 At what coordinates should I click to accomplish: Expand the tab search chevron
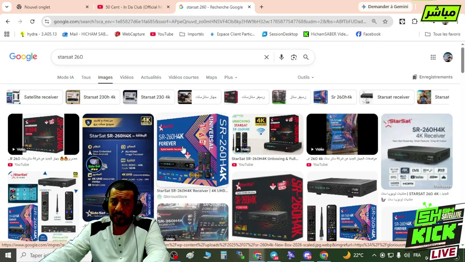(x=7, y=7)
